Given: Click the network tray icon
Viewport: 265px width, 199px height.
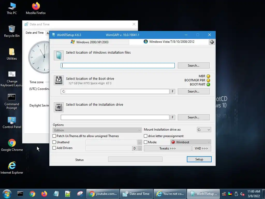Looking at the screenshot, I should pos(224,194).
